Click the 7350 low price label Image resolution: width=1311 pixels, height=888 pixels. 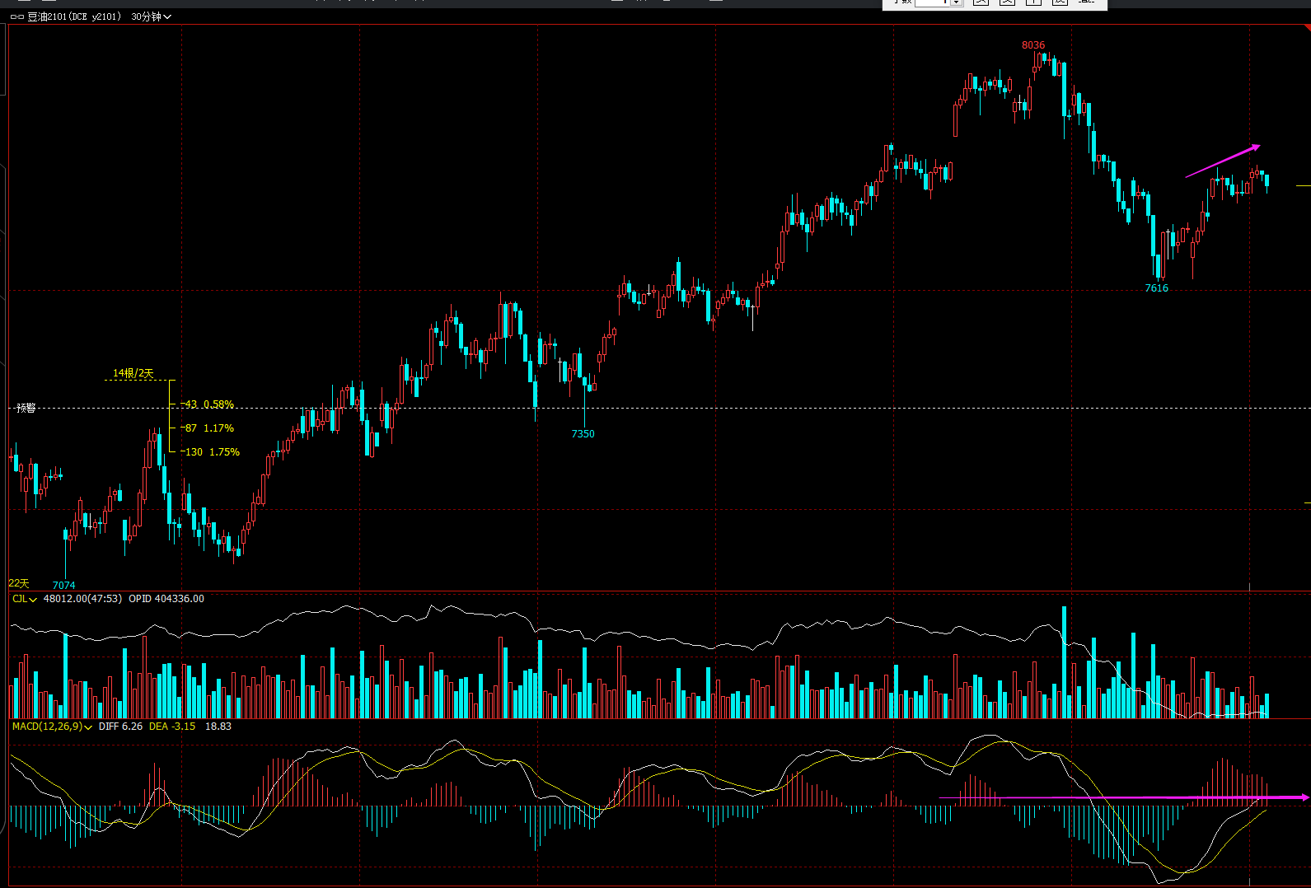tap(583, 434)
